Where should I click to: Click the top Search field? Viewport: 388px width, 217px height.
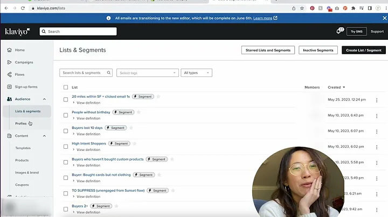pyautogui.click(x=78, y=32)
